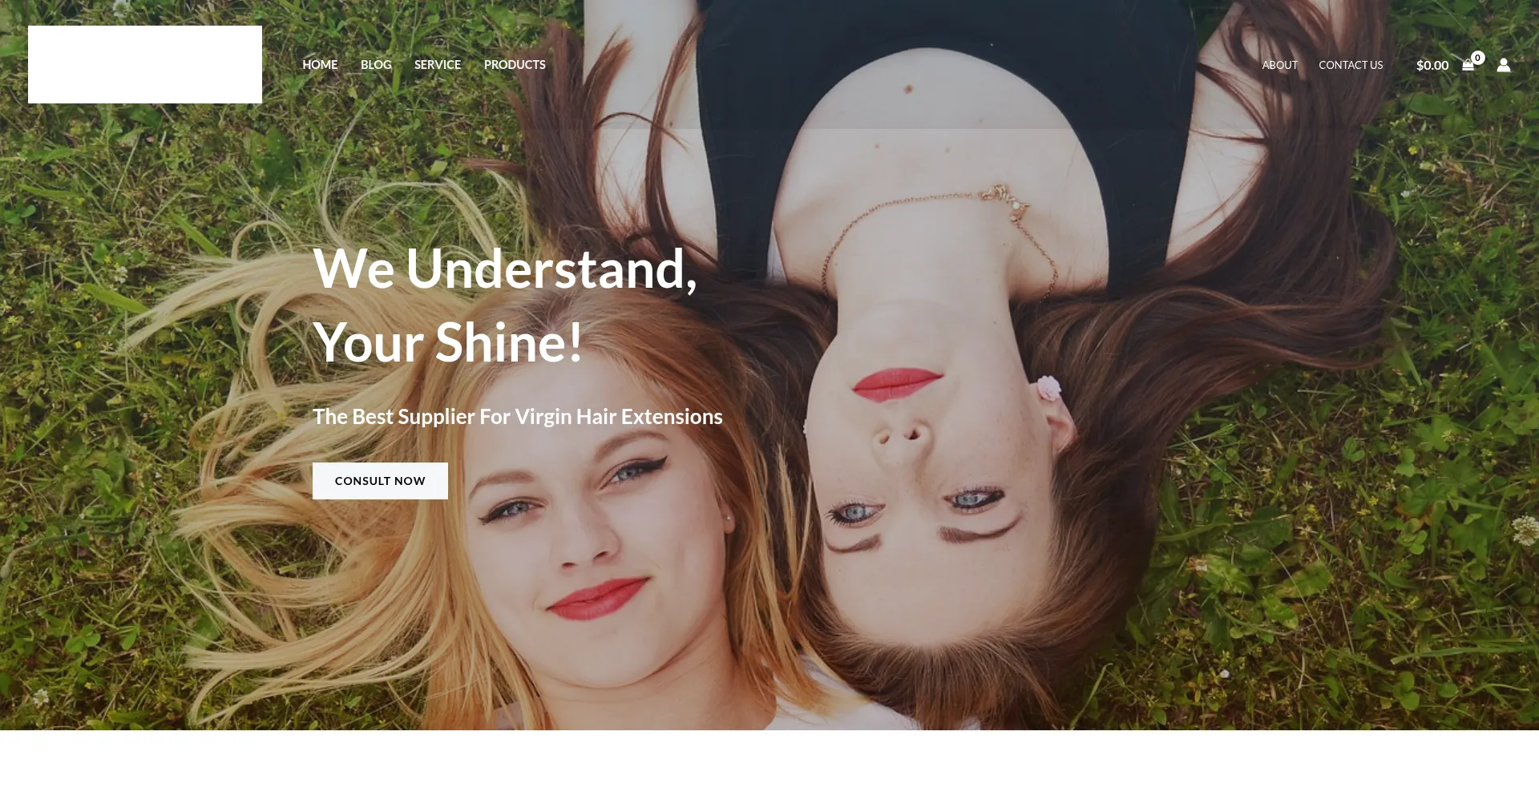Select the SERVICE menu item
Viewport: 1539px width, 796px height.
[438, 65]
